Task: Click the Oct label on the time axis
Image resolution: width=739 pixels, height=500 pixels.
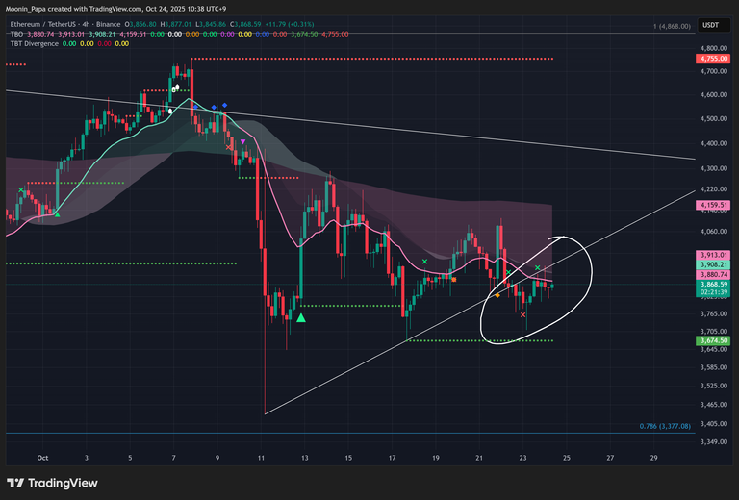Action: point(41,459)
